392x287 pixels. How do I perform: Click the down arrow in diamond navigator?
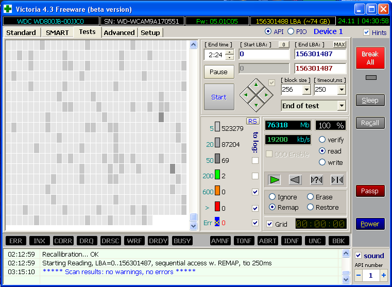click(x=256, y=105)
